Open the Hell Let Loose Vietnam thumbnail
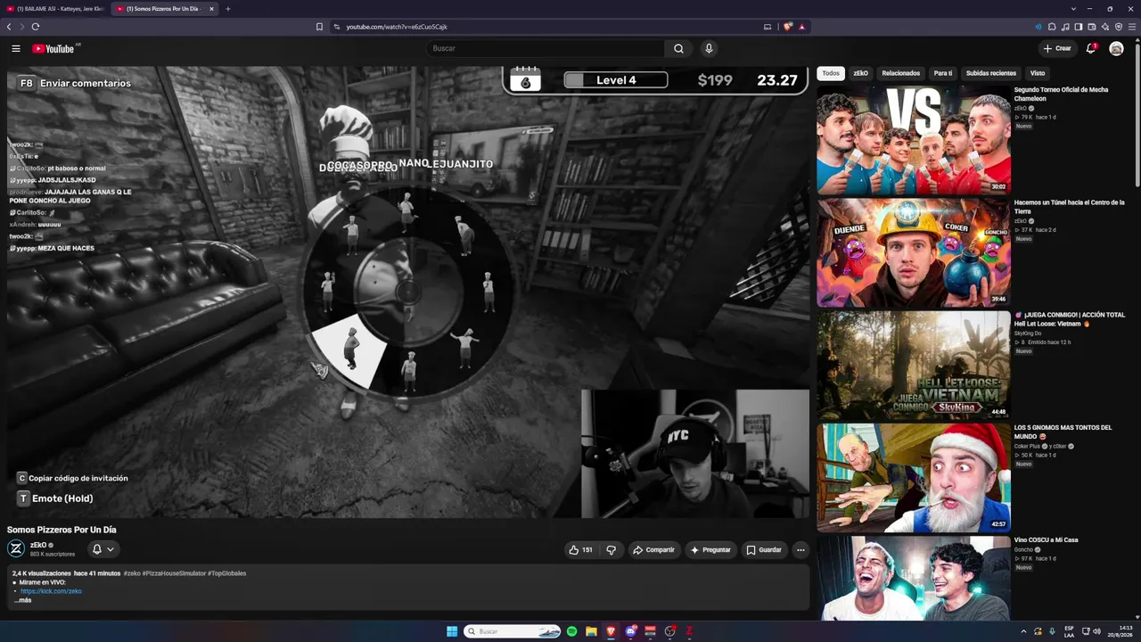1141x642 pixels. 914,365
